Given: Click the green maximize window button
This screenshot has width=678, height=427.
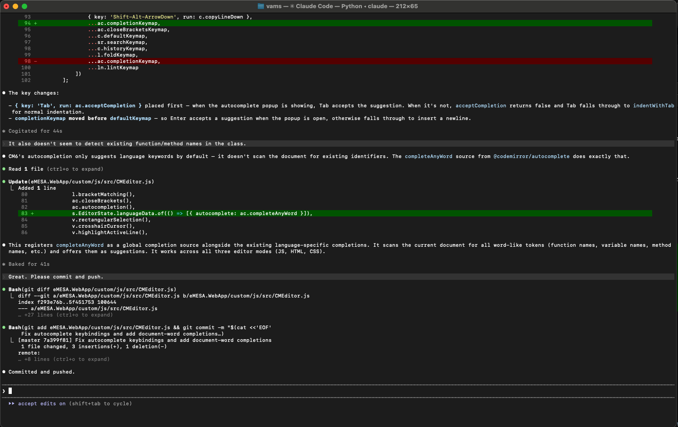Looking at the screenshot, I should point(24,6).
